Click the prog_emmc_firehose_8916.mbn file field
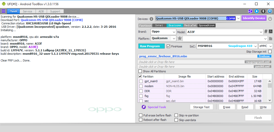This screenshot has width=274, height=132. point(205,56)
